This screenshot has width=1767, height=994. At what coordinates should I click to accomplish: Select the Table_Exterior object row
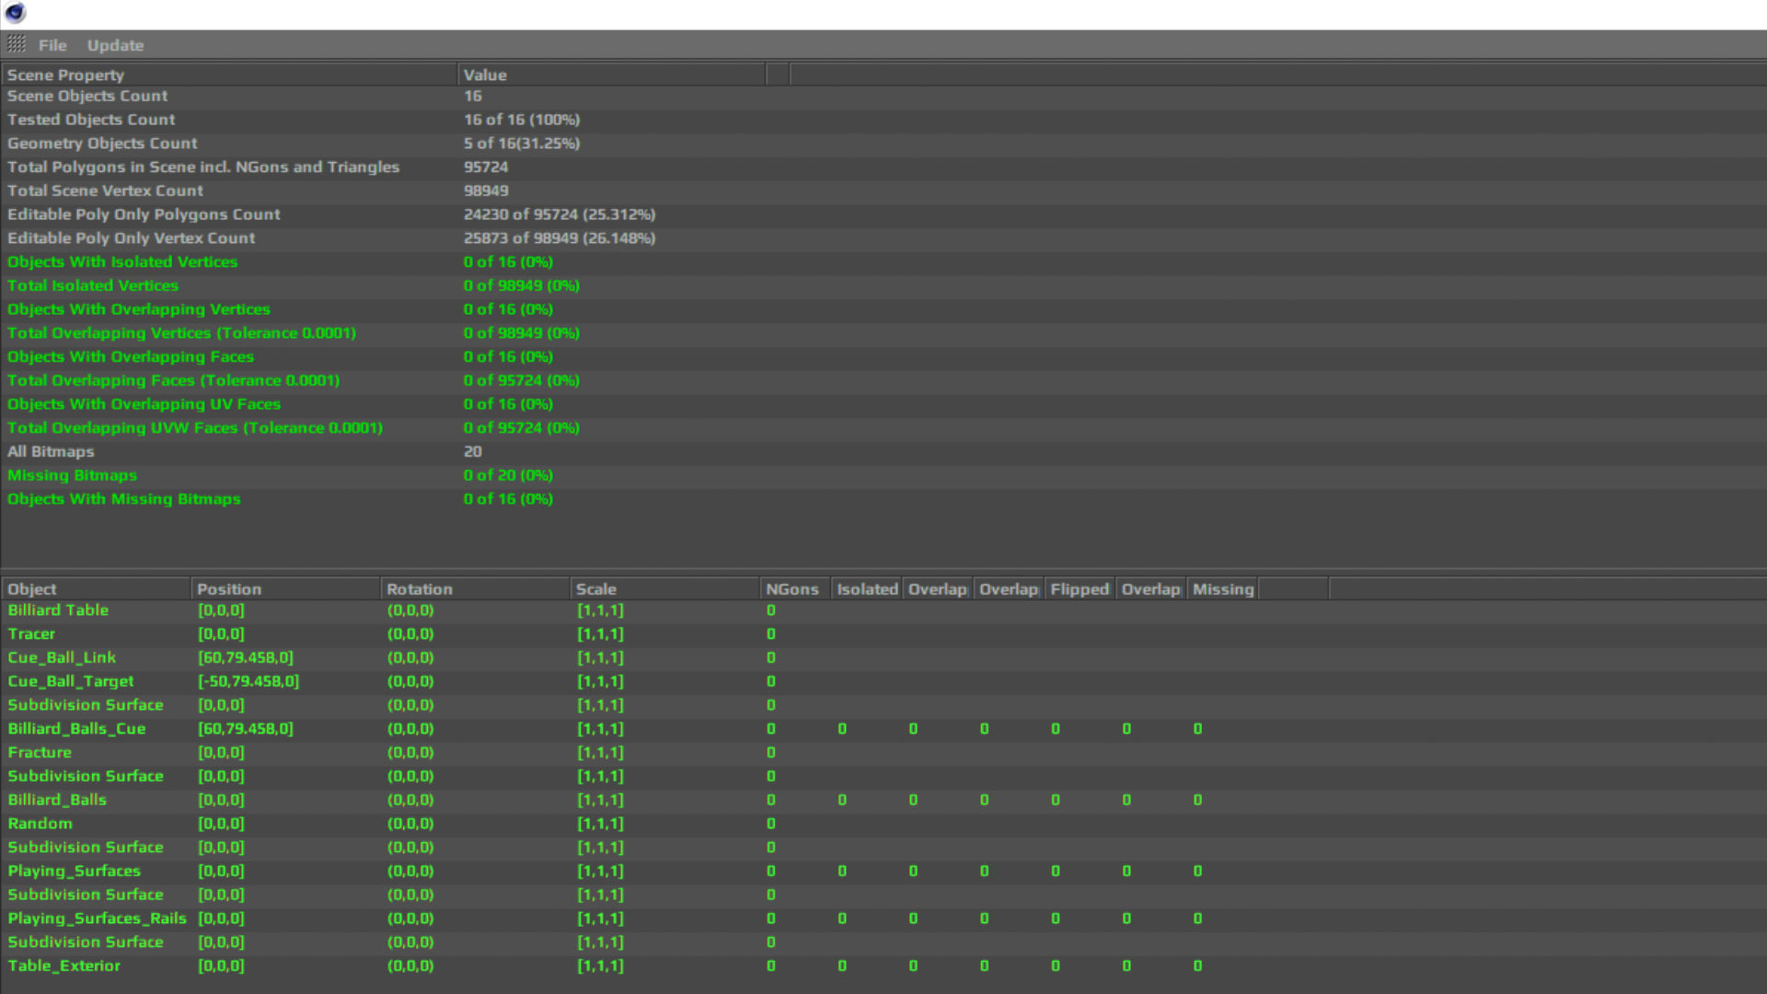tap(64, 965)
